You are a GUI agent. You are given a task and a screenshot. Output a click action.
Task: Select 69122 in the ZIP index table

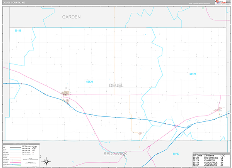click(x=196, y=158)
